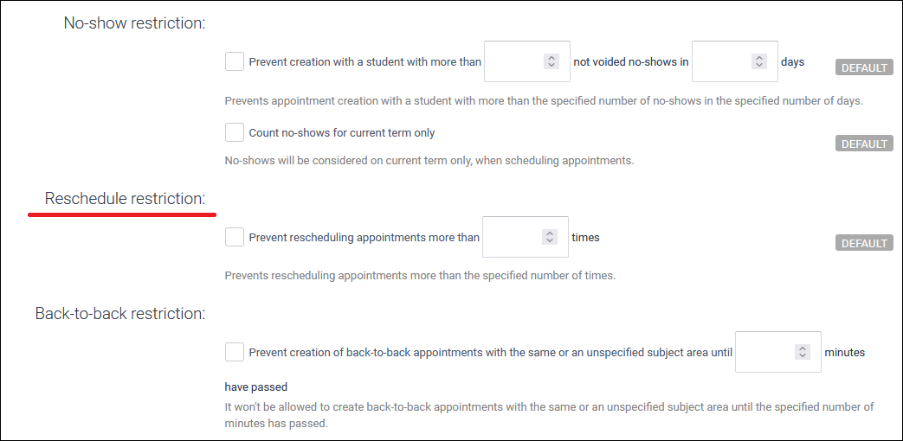Click the spinner arrows in the minutes field
Image resolution: width=903 pixels, height=441 pixels.
[803, 352]
